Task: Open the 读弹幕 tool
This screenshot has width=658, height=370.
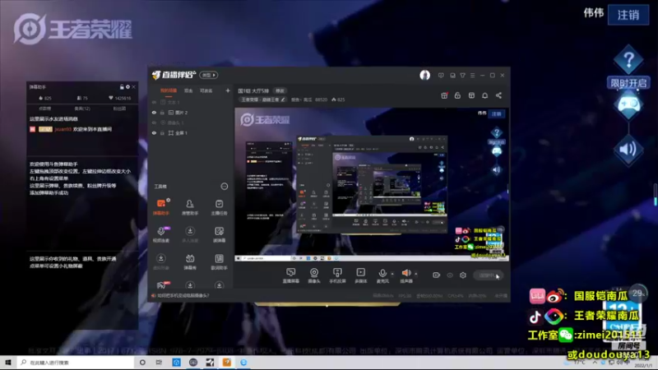Action: click(219, 234)
